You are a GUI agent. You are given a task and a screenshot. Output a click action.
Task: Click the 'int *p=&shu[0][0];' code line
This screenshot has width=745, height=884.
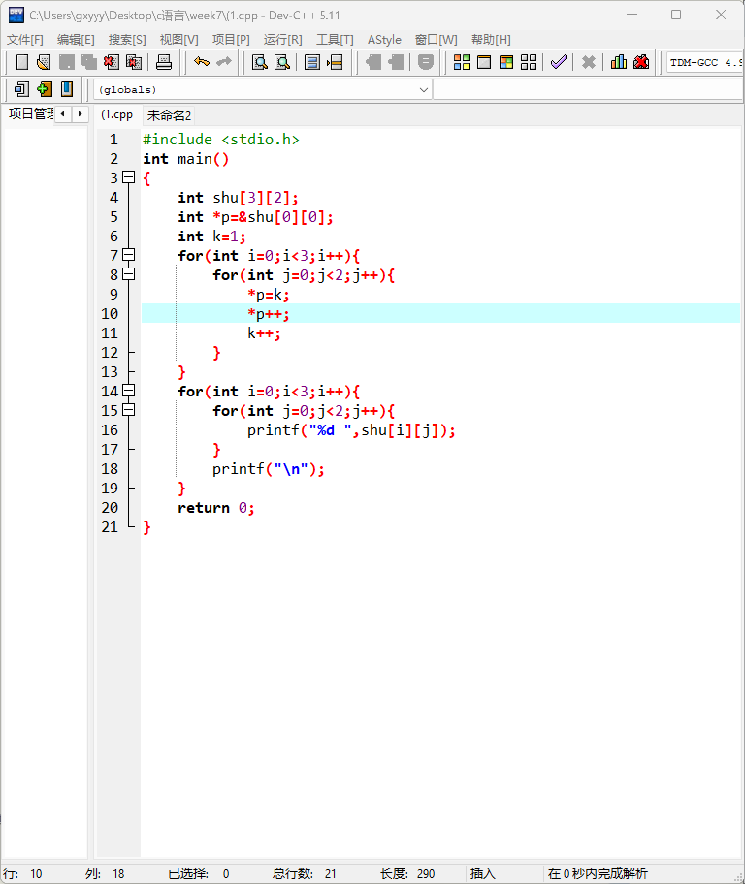pyautogui.click(x=256, y=217)
